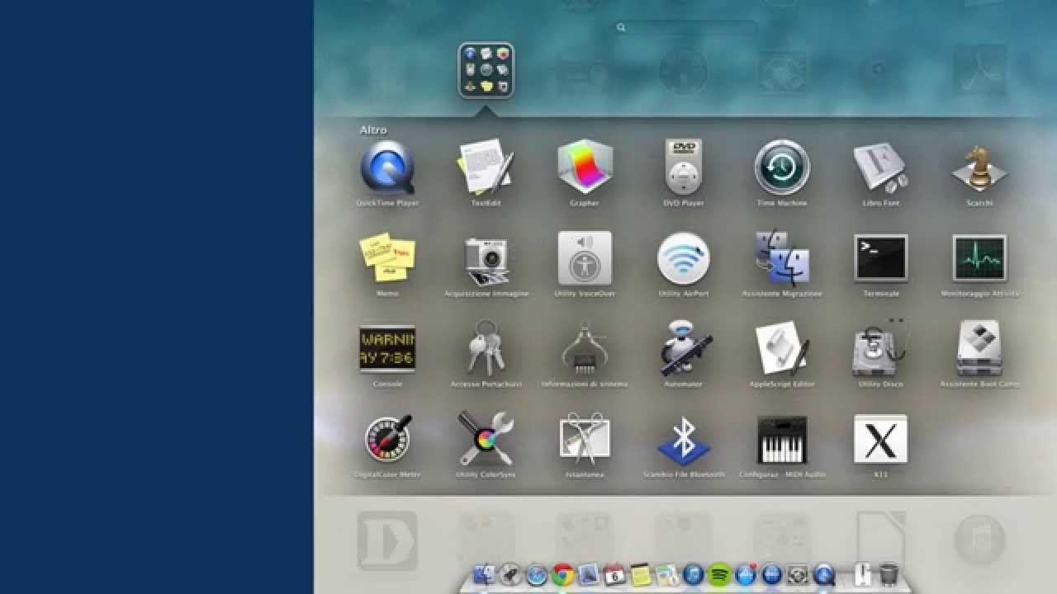Open Utility AirPort

coord(684,258)
